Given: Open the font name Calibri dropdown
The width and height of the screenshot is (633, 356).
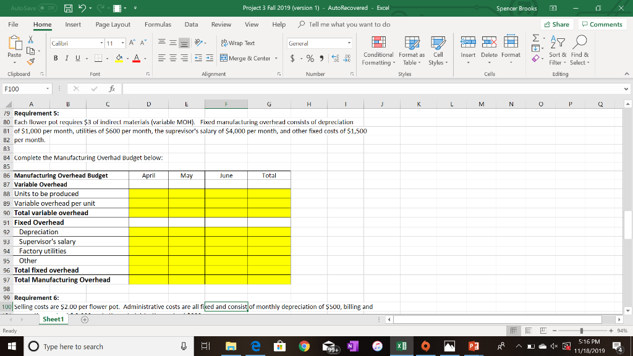Looking at the screenshot, I should click(x=102, y=43).
